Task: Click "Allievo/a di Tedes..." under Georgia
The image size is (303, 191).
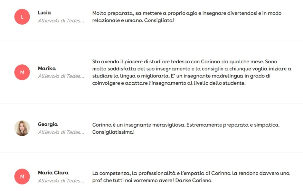Action: pyautogui.click(x=61, y=132)
